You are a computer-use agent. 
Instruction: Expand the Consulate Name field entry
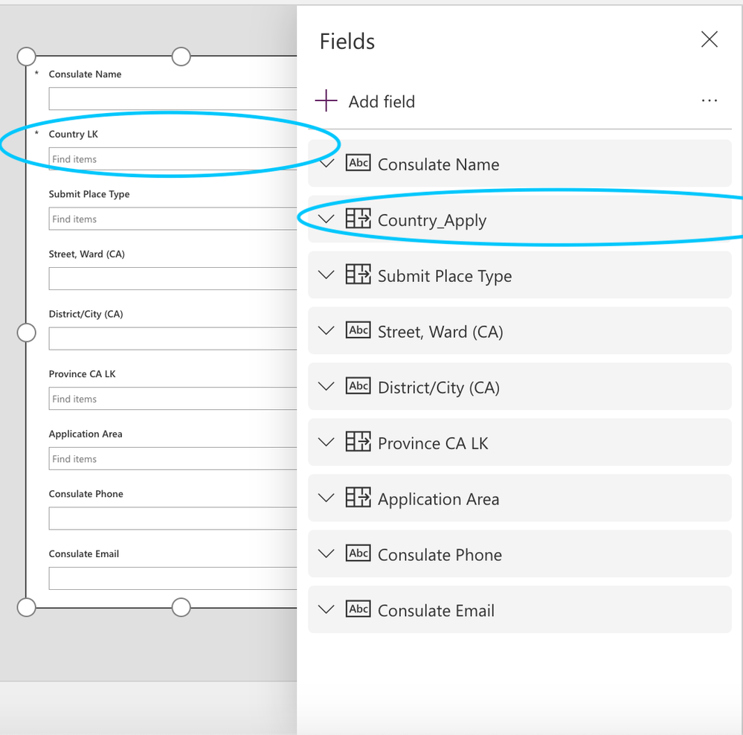pos(327,163)
